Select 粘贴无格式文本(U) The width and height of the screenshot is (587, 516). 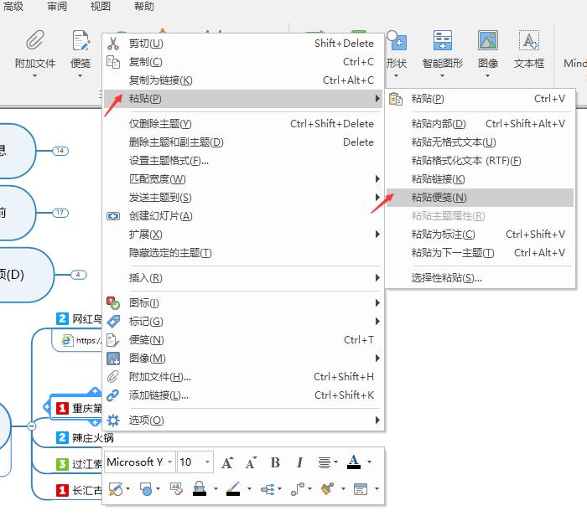coord(480,142)
